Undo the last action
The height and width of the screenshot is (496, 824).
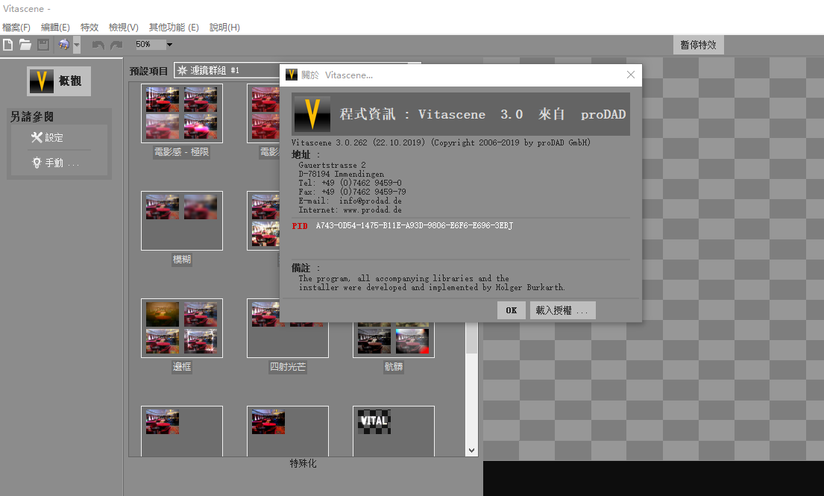(x=98, y=45)
